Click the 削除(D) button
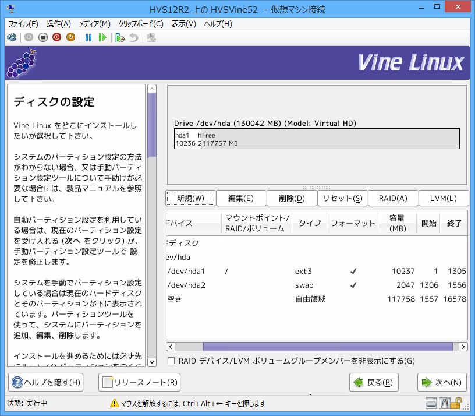The width and height of the screenshot is (475, 416). [x=292, y=198]
